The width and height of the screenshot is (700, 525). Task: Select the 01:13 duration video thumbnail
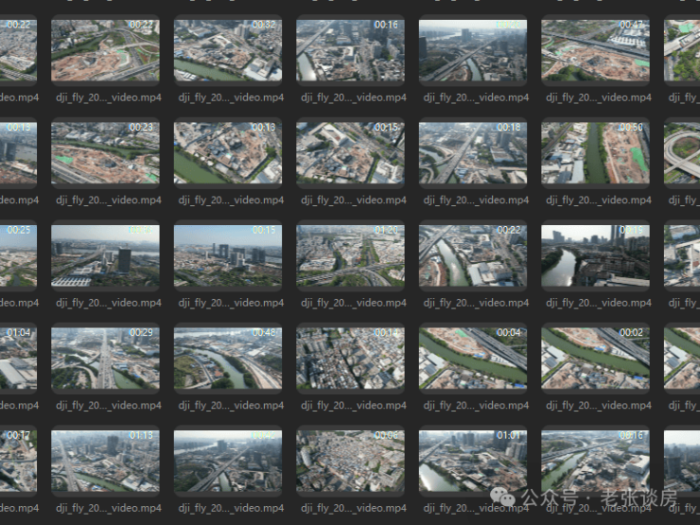coord(105,462)
